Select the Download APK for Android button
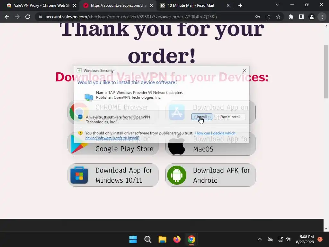 (x=210, y=175)
